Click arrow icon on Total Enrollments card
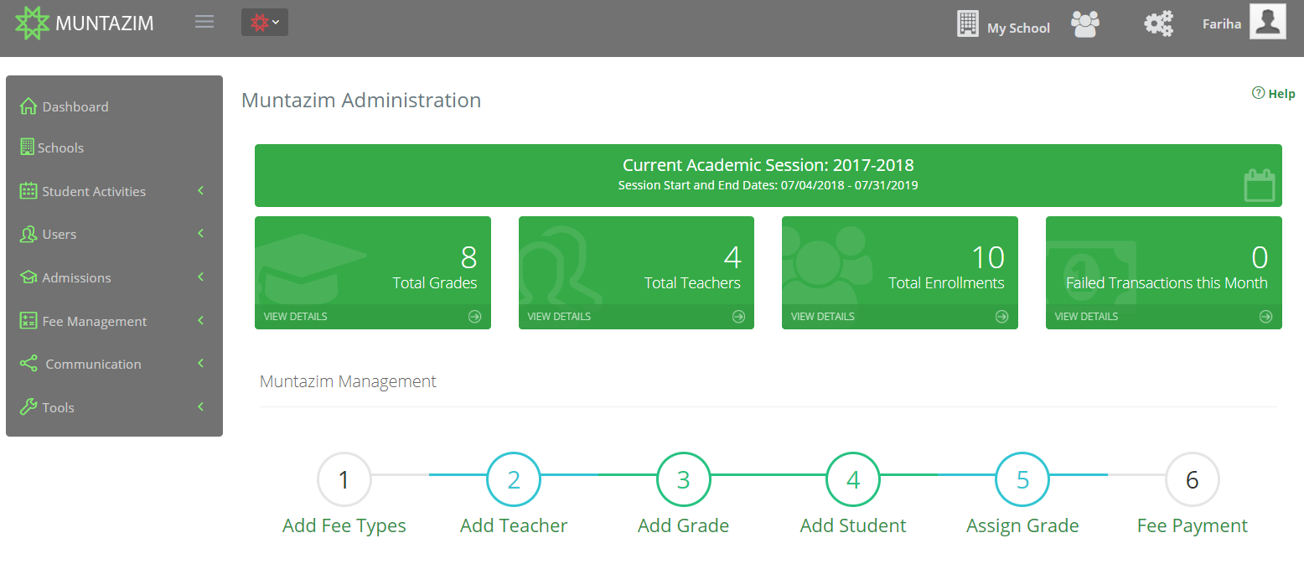 point(1001,317)
